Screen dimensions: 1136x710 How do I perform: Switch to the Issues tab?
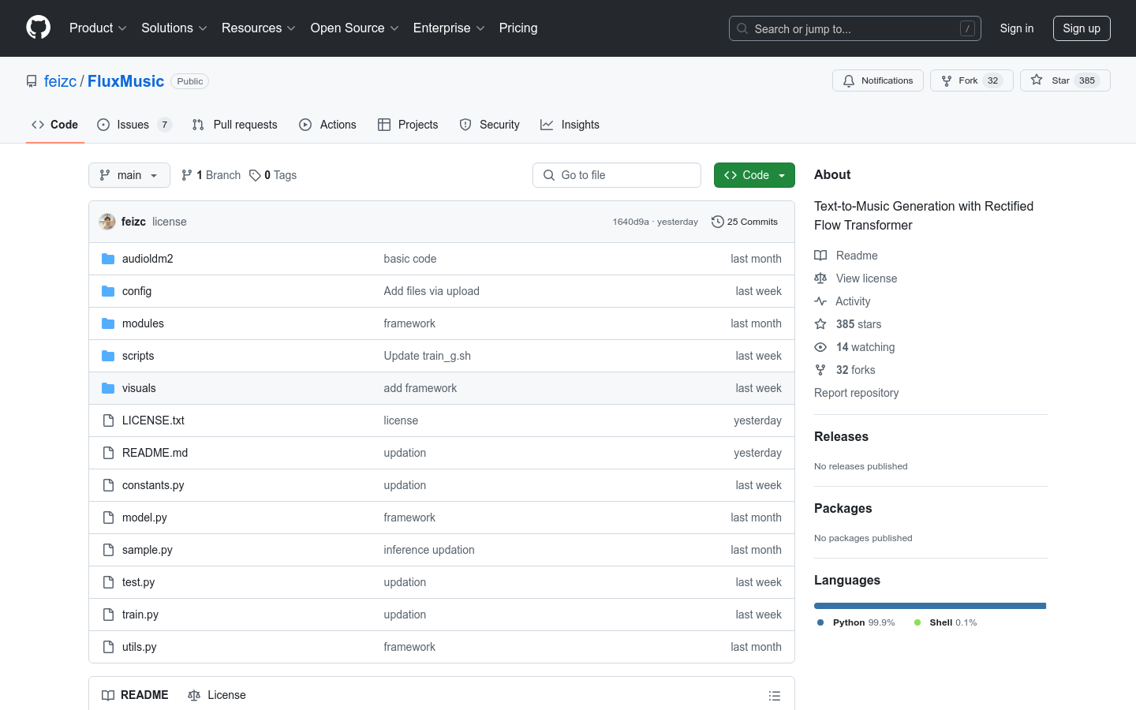pyautogui.click(x=134, y=125)
